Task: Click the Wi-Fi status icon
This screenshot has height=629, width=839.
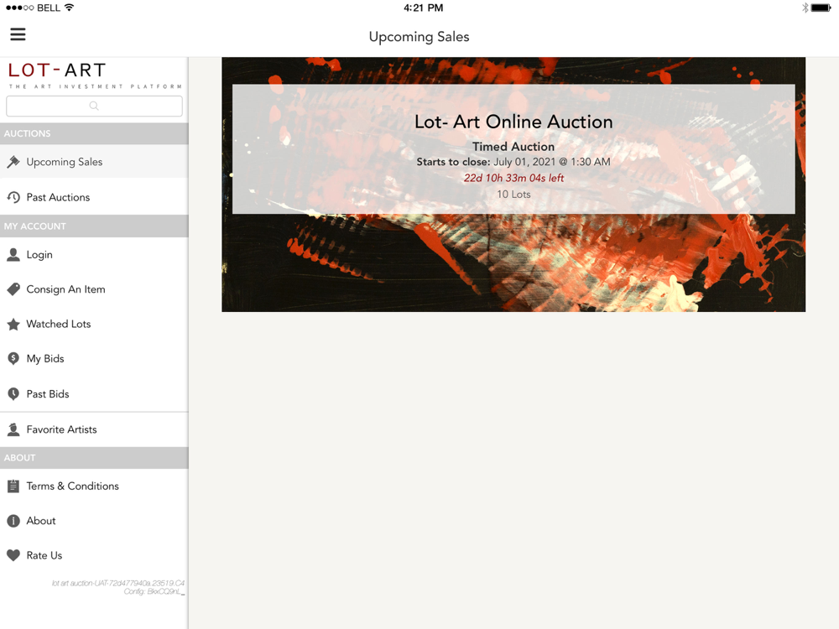Action: tap(69, 8)
